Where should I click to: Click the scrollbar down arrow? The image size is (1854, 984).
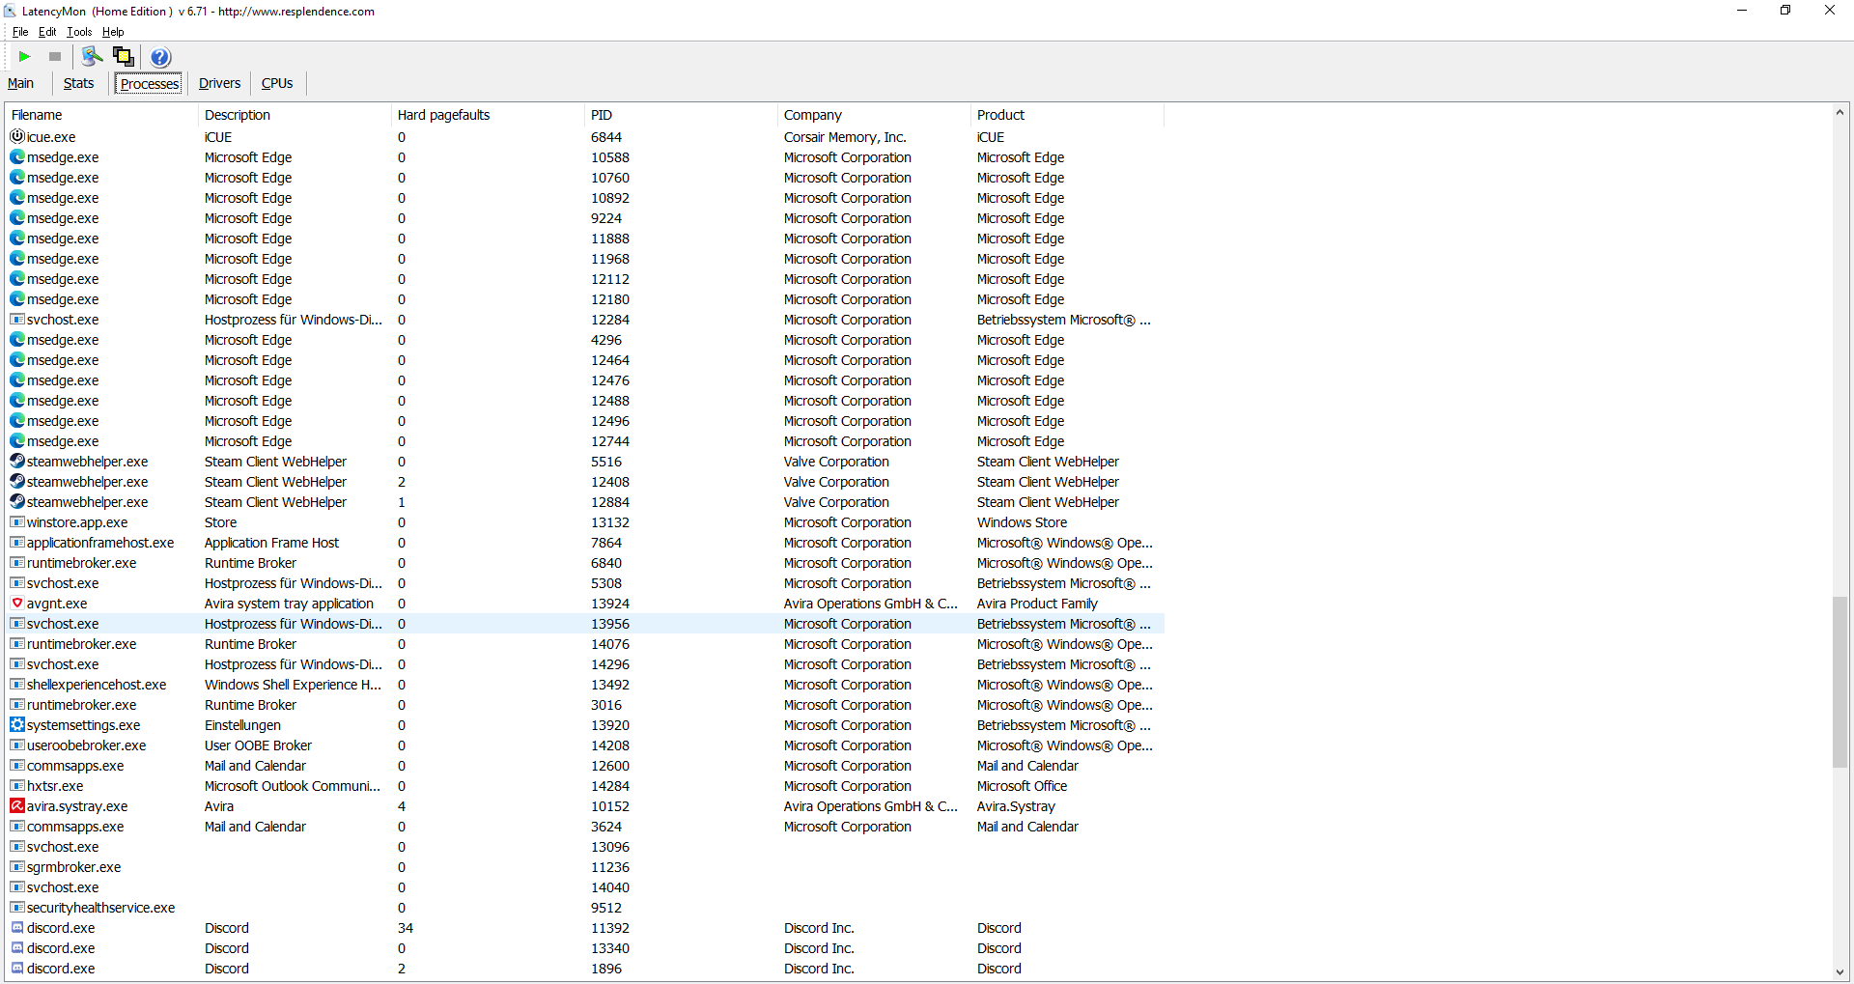pos(1840,972)
